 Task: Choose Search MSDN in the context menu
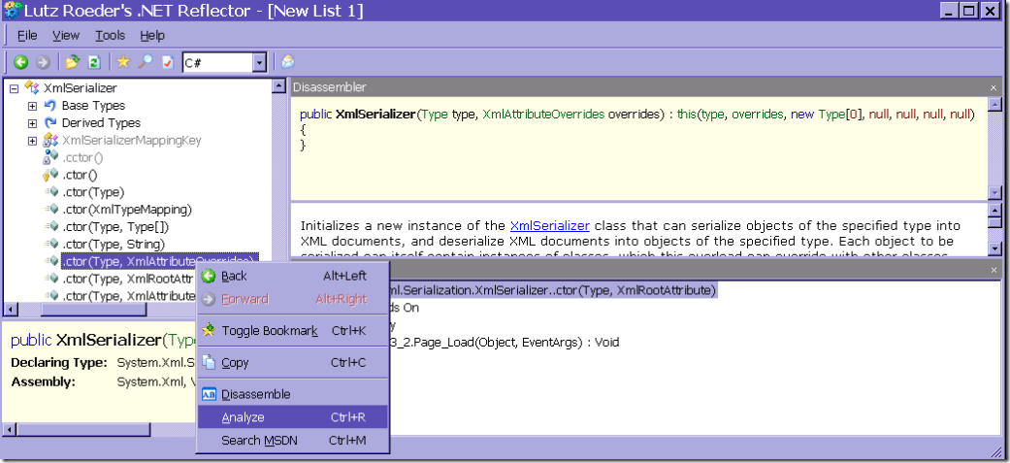(x=292, y=441)
